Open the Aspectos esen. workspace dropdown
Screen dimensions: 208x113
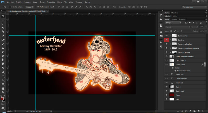tap(194, 7)
